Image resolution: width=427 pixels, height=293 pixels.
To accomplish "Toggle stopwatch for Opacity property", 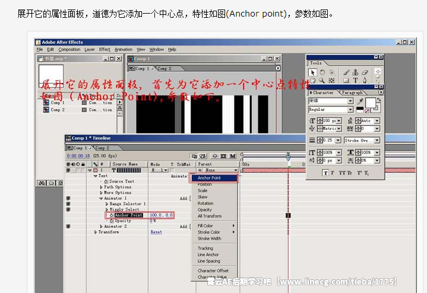I will coord(112,221).
